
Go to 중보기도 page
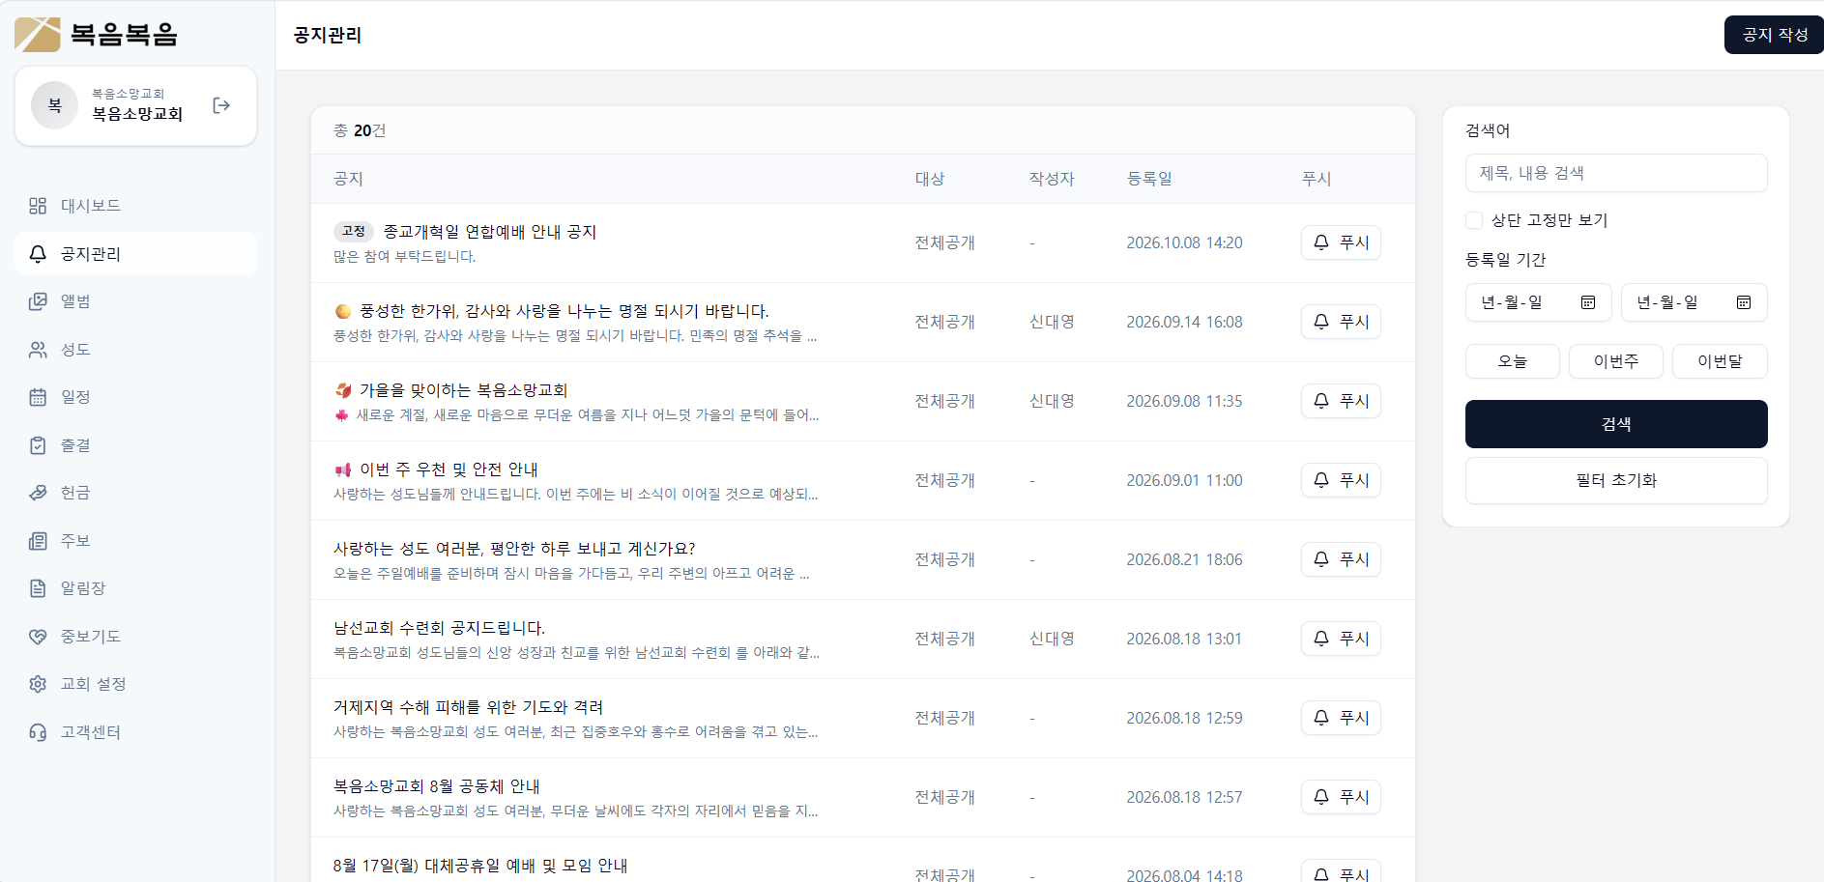coord(135,637)
